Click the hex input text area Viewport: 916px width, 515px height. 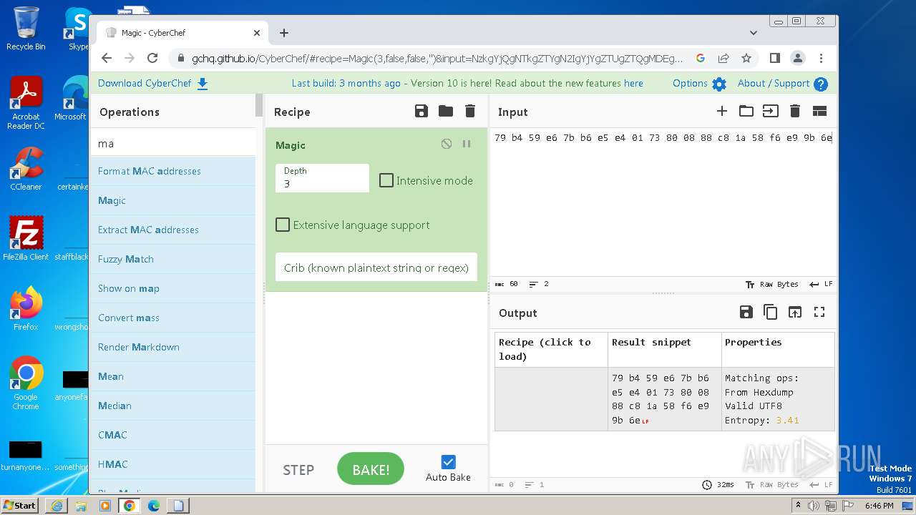coord(663,202)
